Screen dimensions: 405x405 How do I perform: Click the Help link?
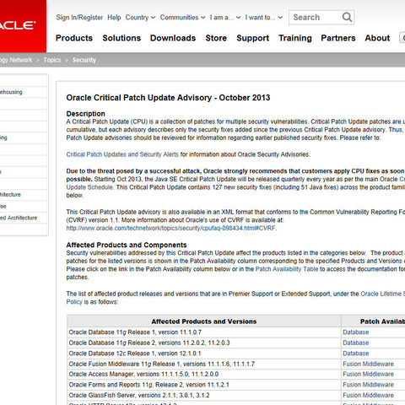[x=114, y=18]
